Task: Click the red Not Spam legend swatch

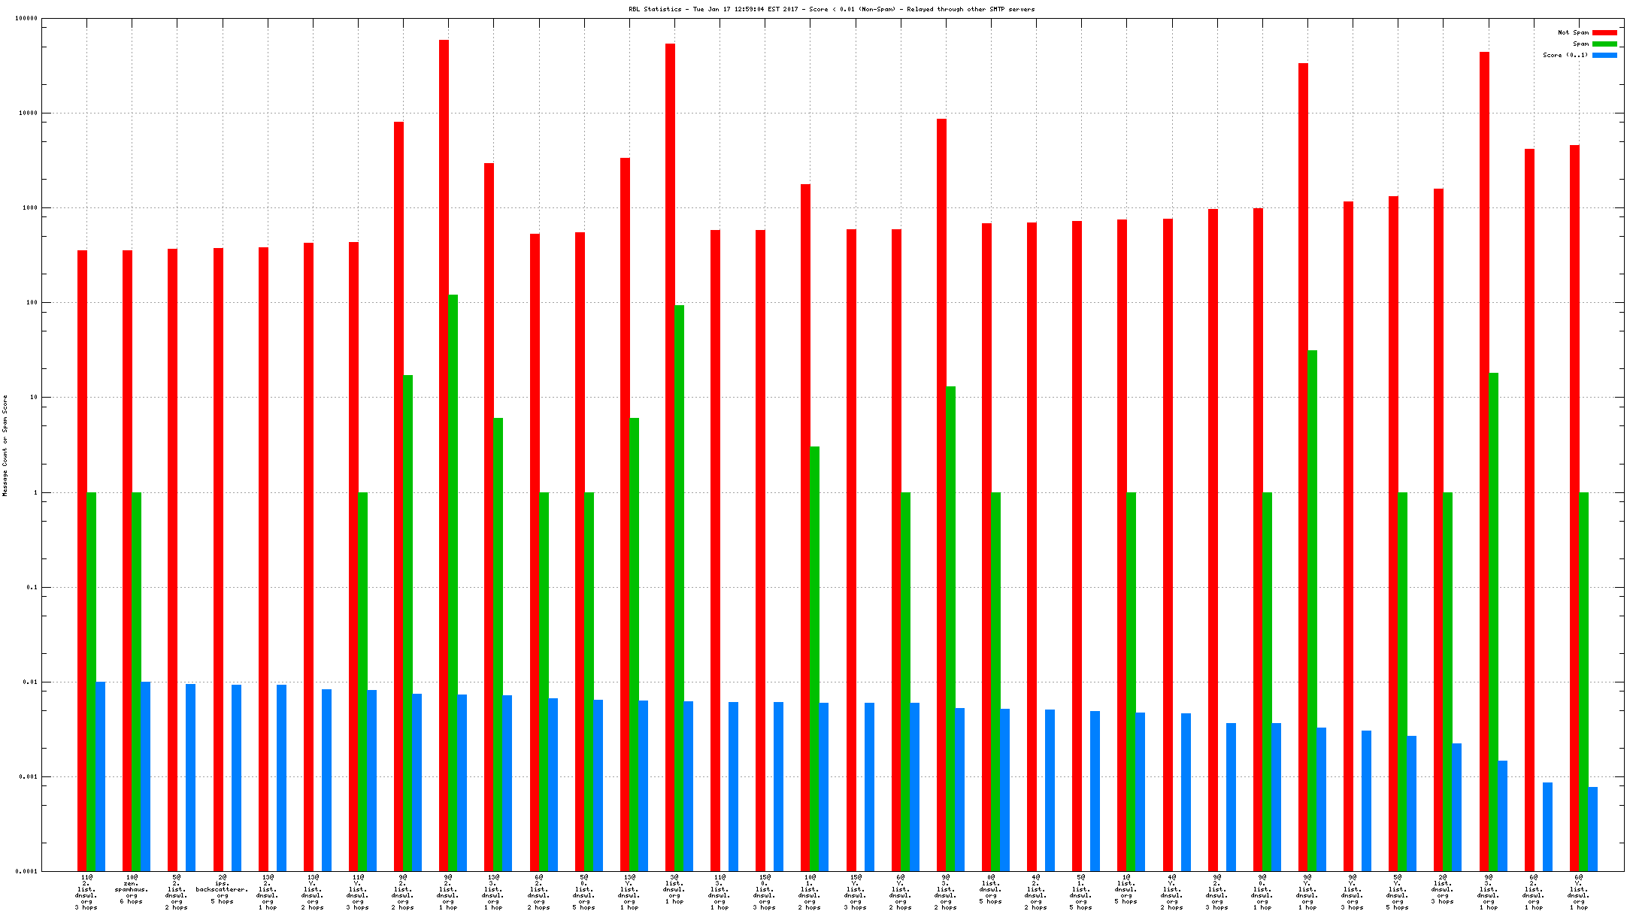Action: pos(1604,32)
